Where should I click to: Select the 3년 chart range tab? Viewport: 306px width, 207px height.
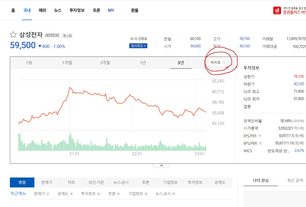tap(181, 63)
